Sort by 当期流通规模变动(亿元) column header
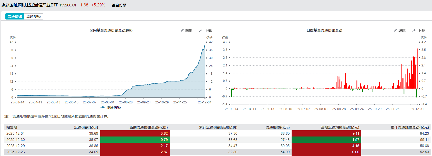 pos(340,127)
